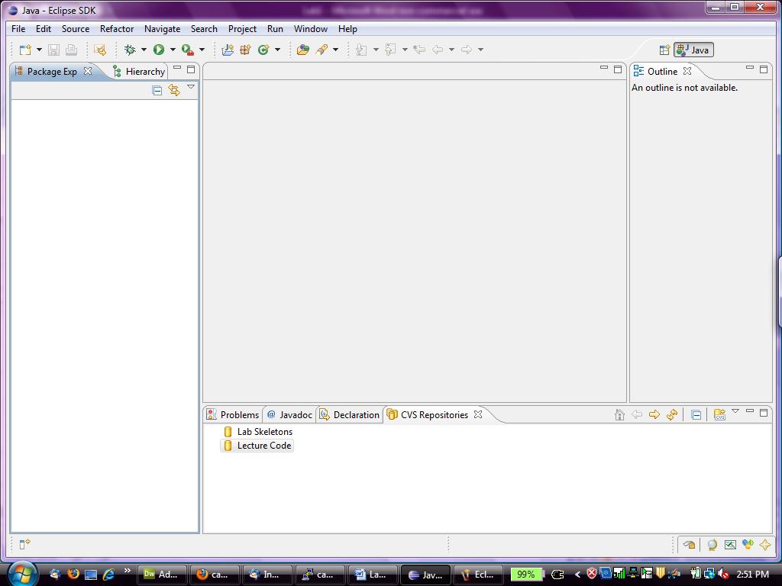Open the Refactor menu
Image resolution: width=782 pixels, height=586 pixels.
(x=117, y=29)
